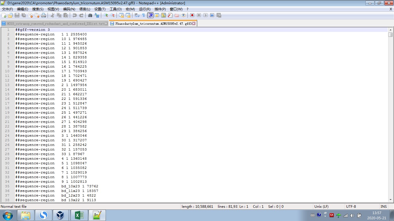
Task: Switch to HCO3_cotransp IDlist.txt tab
Action: coord(55,24)
